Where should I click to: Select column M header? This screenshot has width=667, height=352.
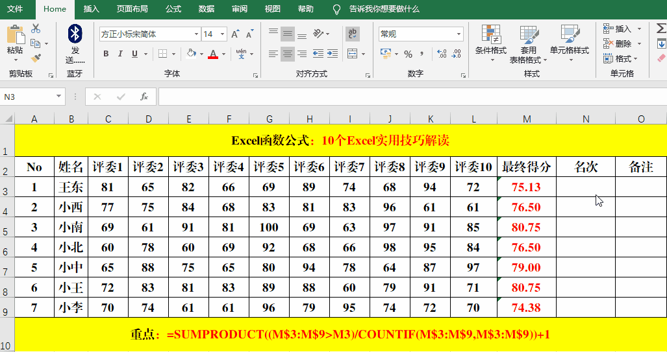(x=527, y=119)
